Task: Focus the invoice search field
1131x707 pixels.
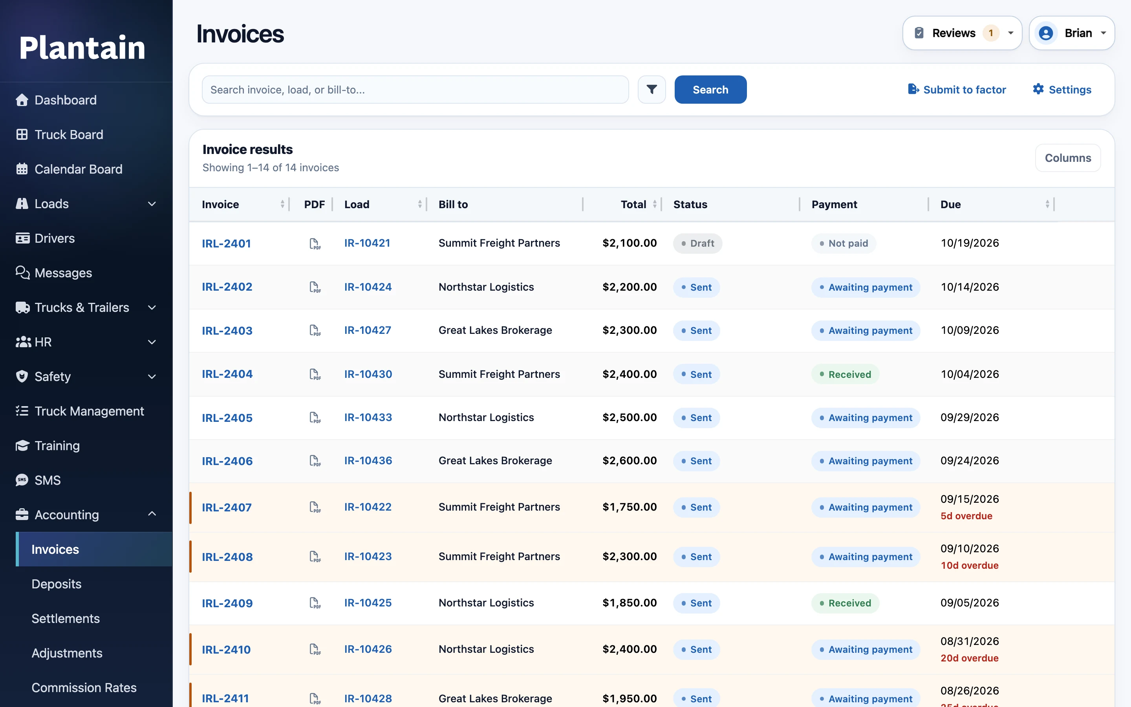Action: (415, 89)
